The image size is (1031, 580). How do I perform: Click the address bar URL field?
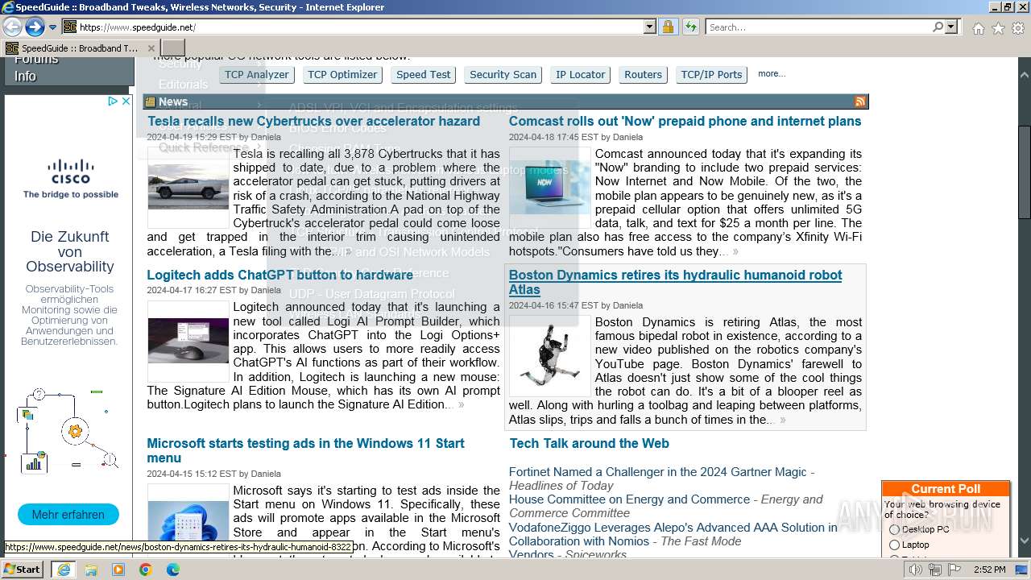tap(359, 27)
